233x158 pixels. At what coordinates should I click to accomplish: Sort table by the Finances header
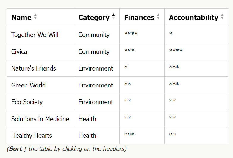coord(139,18)
